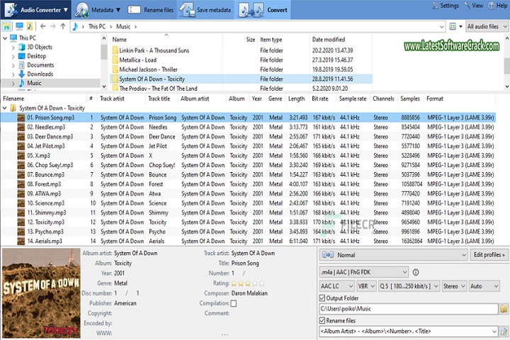The image size is (510, 340).
Task: Click the output folder path field
Action: point(409,309)
